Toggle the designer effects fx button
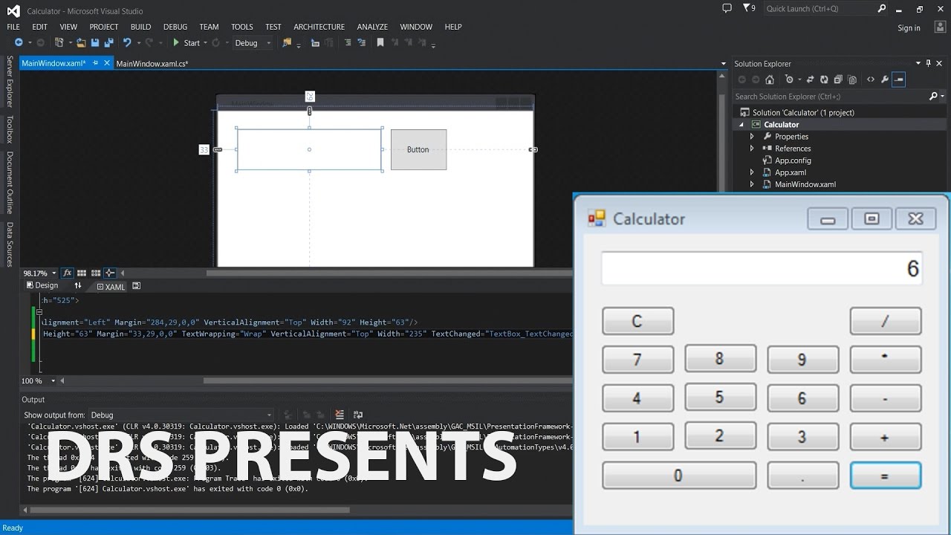The width and height of the screenshot is (951, 535). tap(68, 273)
